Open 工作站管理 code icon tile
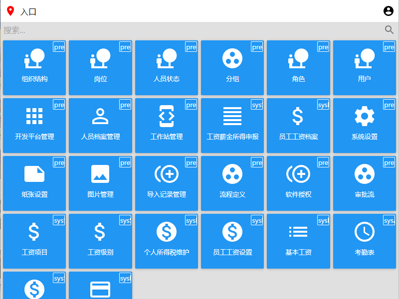399x299 pixels. coord(167,126)
